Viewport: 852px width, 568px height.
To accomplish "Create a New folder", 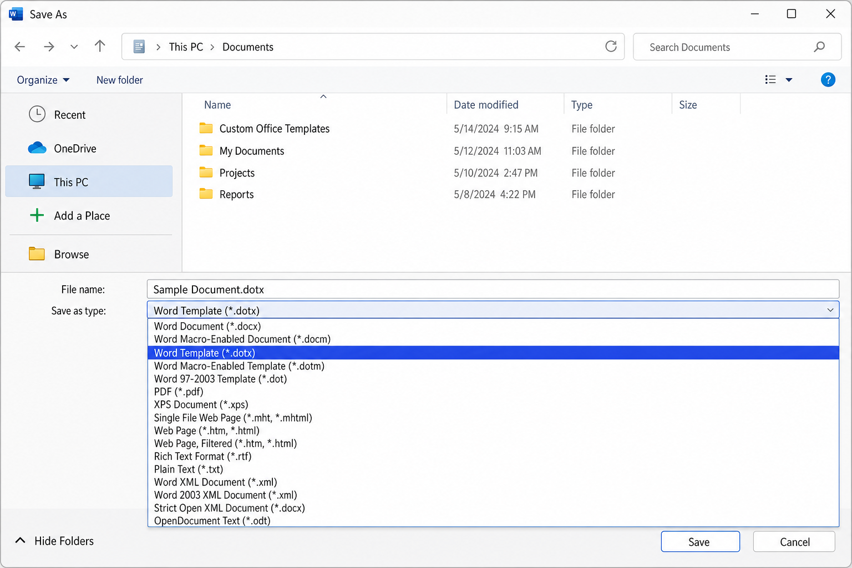I will (x=120, y=80).
